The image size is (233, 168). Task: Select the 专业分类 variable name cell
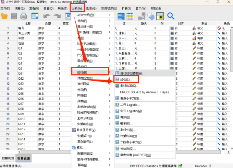[28, 33]
